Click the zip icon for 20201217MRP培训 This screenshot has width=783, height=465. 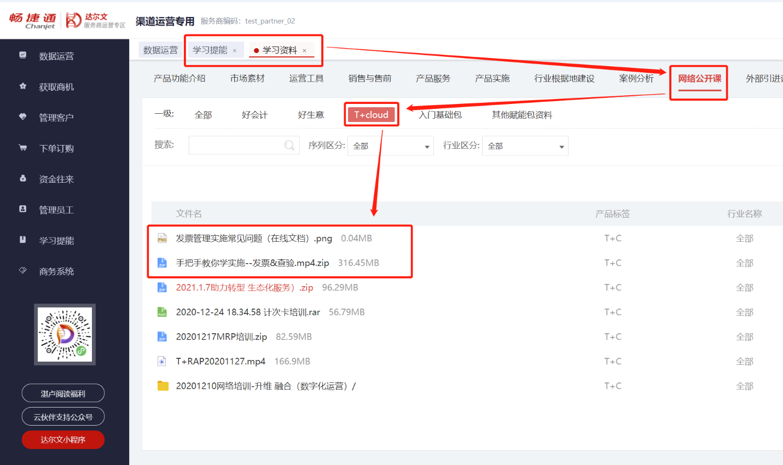(162, 337)
